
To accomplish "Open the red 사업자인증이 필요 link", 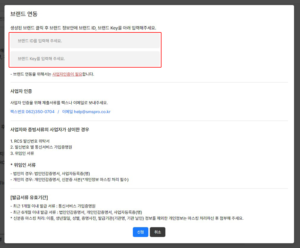I will [67, 74].
